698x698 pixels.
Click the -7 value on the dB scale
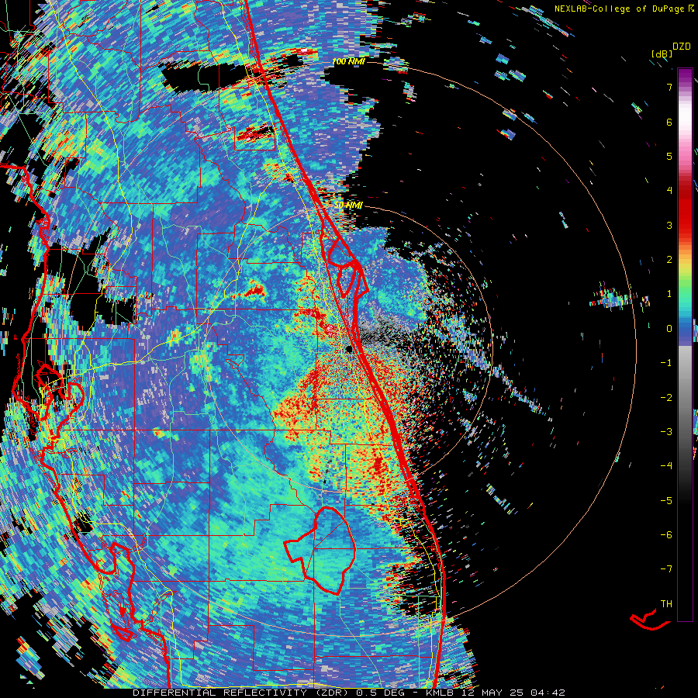666,569
